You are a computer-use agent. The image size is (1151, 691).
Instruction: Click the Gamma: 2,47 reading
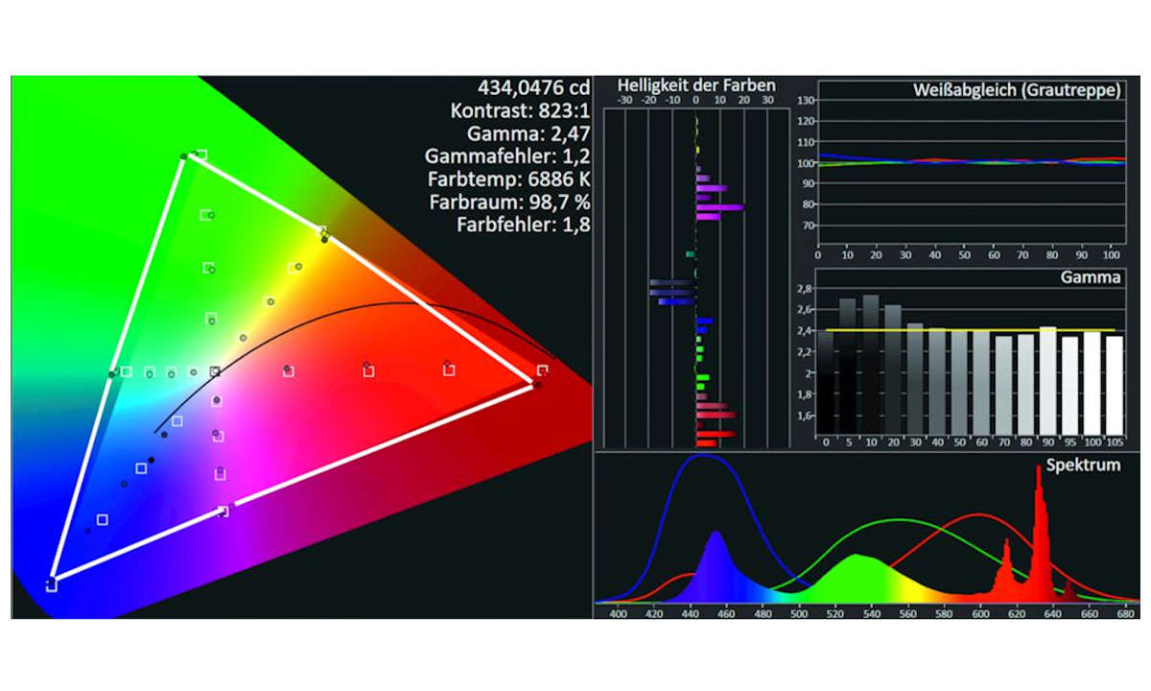[529, 133]
